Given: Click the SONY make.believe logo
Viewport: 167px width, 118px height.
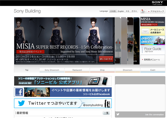Looking at the screenshot, I should pos(157,3).
